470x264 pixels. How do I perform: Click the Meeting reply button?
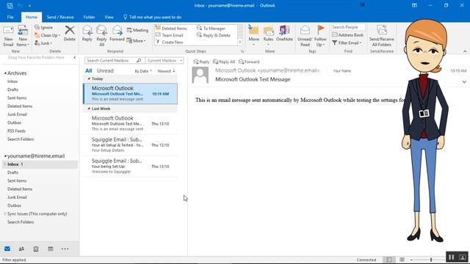137,30
